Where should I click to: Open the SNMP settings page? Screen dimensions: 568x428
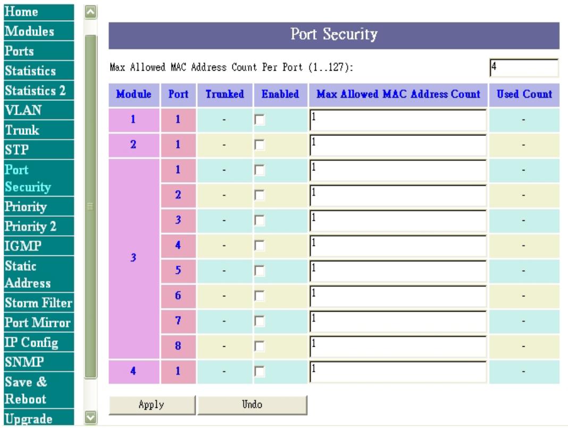pyautogui.click(x=39, y=362)
